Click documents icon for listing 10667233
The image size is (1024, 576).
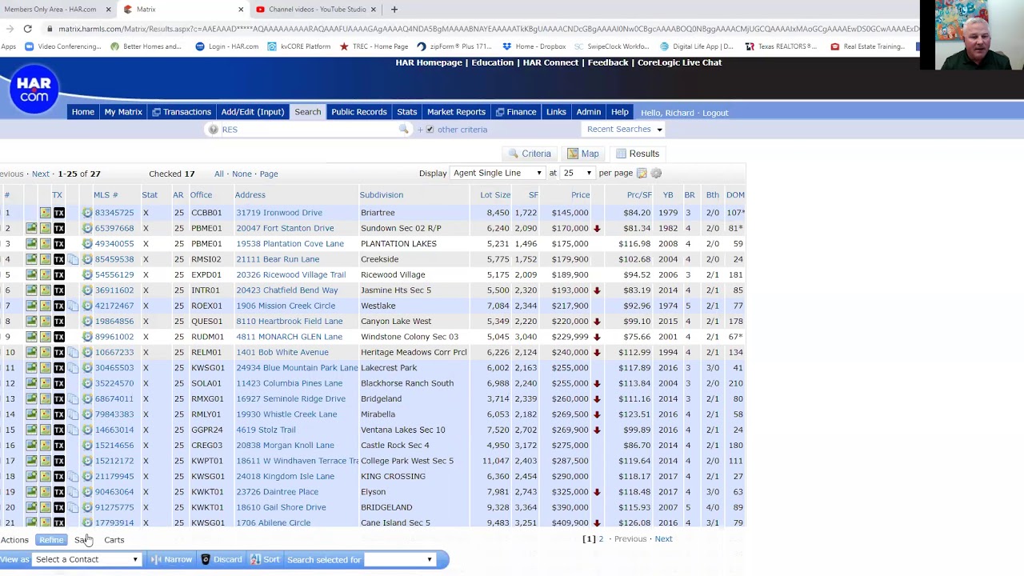73,352
